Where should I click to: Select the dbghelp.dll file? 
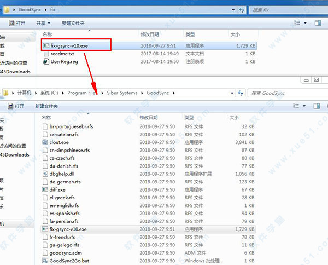coord(63,174)
